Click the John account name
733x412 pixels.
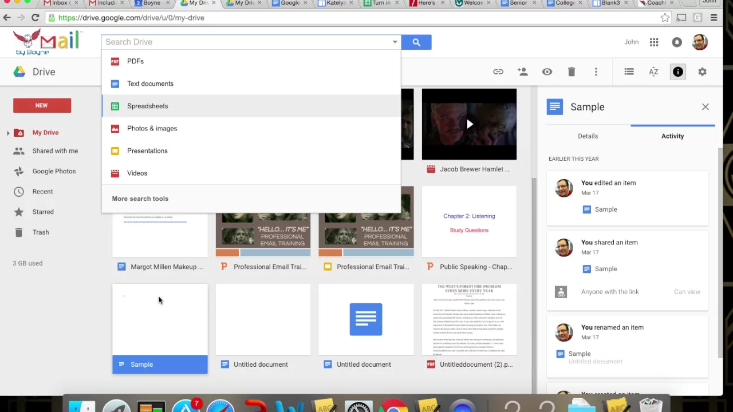(631, 42)
